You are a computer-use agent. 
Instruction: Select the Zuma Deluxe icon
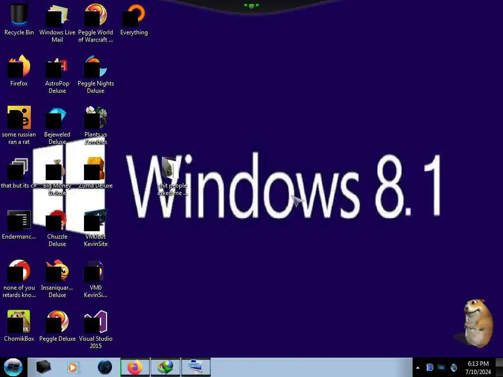click(96, 173)
